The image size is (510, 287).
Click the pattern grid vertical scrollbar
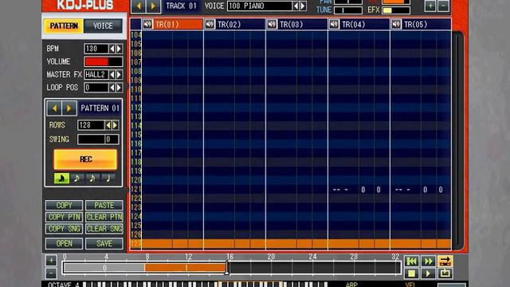(x=457, y=140)
